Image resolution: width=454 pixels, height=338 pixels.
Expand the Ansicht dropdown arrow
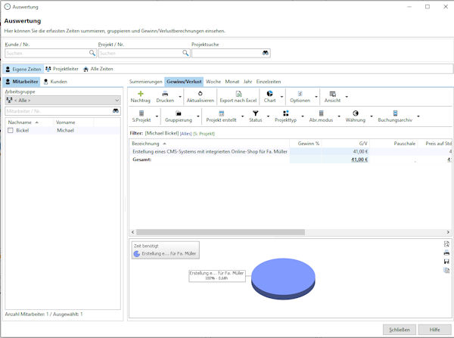pyautogui.click(x=347, y=97)
